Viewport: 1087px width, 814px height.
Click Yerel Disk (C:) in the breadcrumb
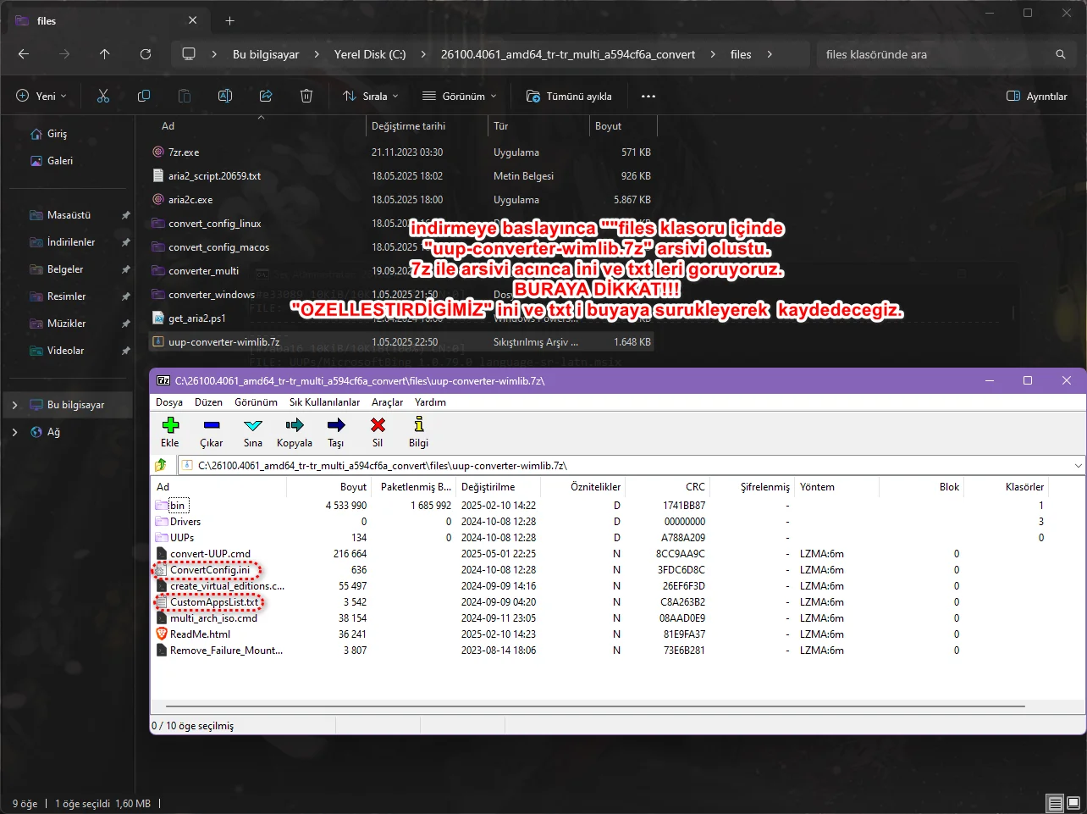point(370,54)
